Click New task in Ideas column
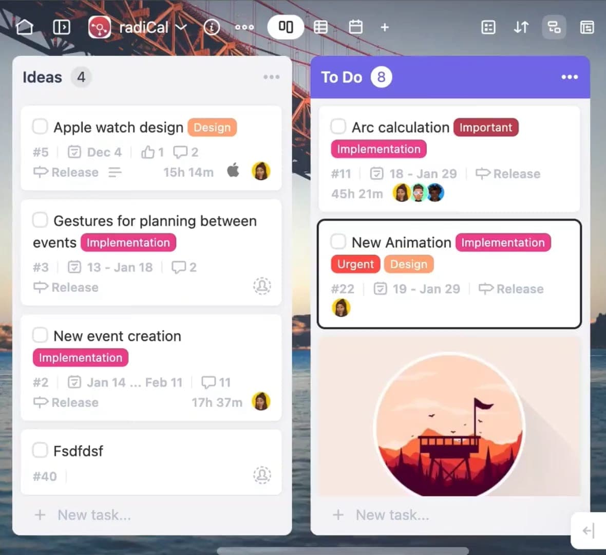This screenshot has width=606, height=555. [94, 515]
